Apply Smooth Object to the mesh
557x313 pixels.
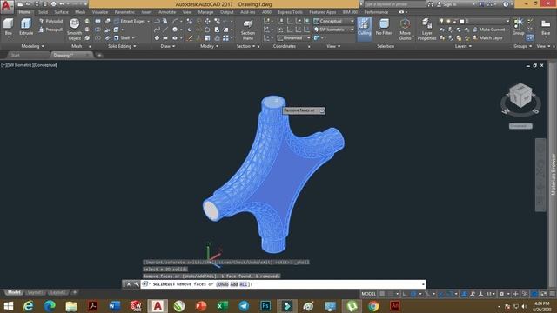[74, 29]
